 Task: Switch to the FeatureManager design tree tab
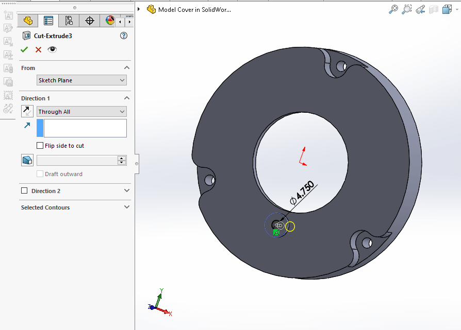pos(28,21)
